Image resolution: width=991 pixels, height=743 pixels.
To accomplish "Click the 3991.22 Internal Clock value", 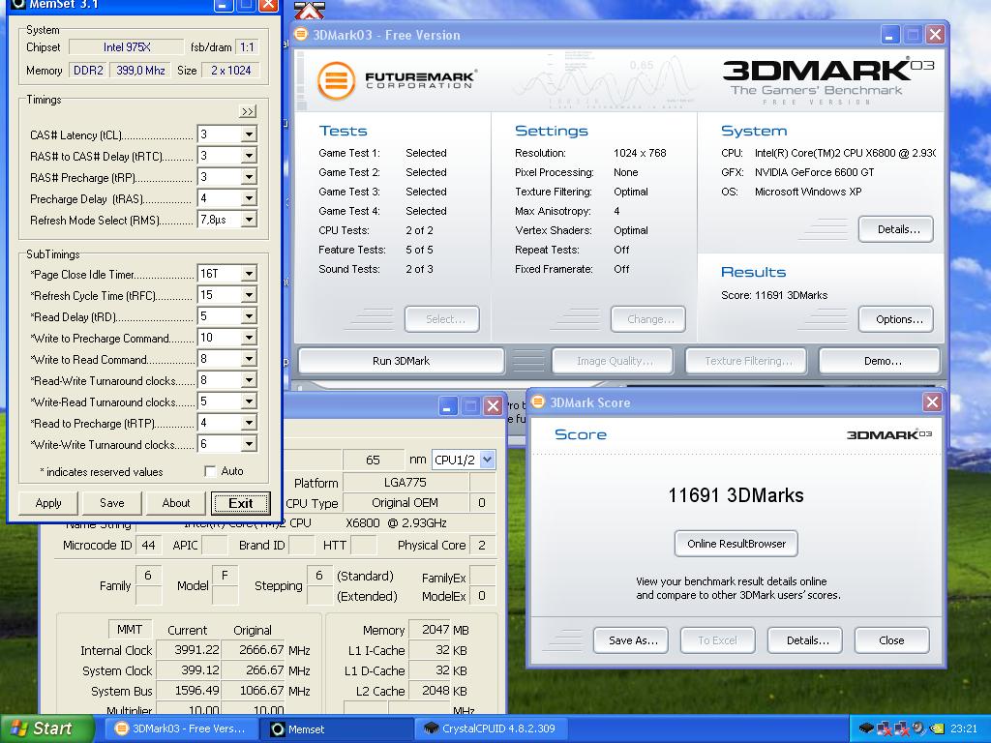I will coord(189,649).
